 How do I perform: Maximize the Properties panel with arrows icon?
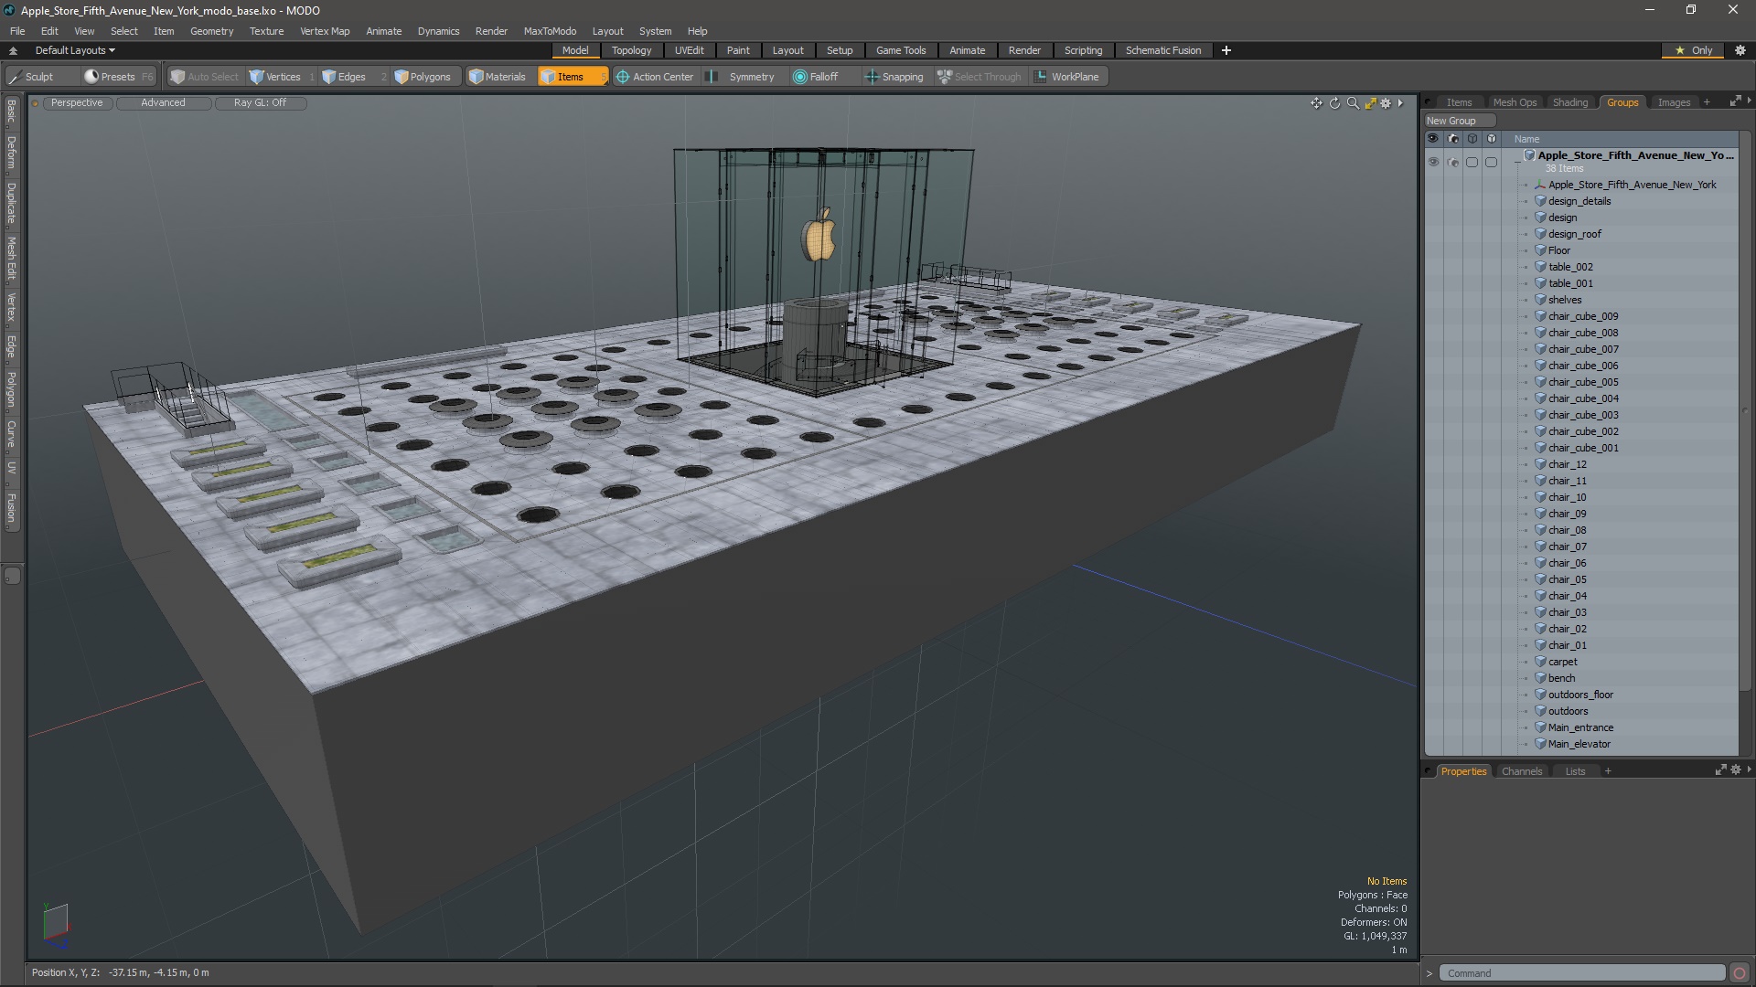point(1720,770)
